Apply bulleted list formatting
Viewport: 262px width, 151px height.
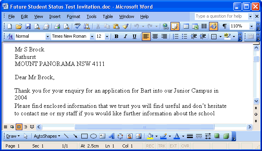coord(185,36)
